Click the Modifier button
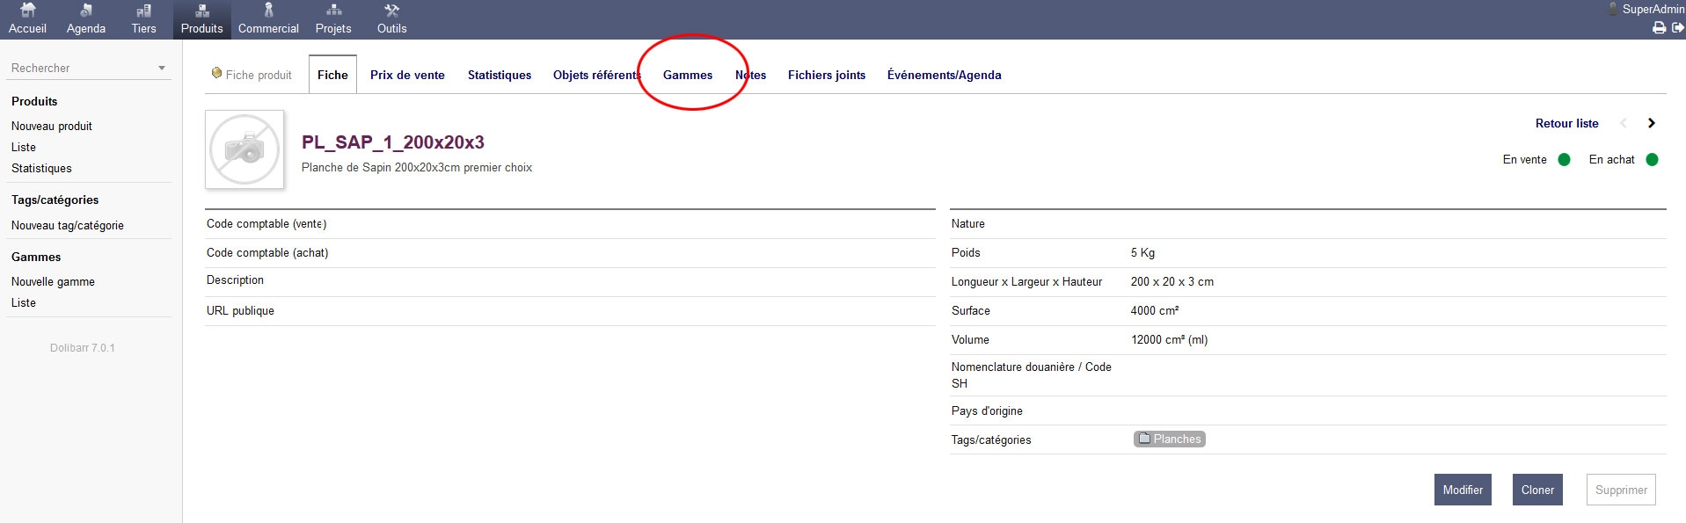The height and width of the screenshot is (523, 1686). point(1463,490)
